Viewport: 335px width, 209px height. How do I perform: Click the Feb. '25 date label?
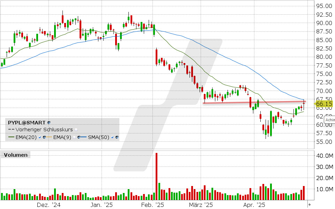coord(152,205)
